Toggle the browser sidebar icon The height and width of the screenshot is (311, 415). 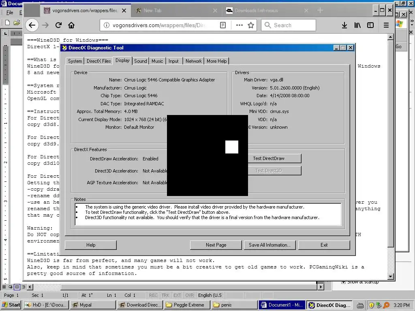point(370,25)
